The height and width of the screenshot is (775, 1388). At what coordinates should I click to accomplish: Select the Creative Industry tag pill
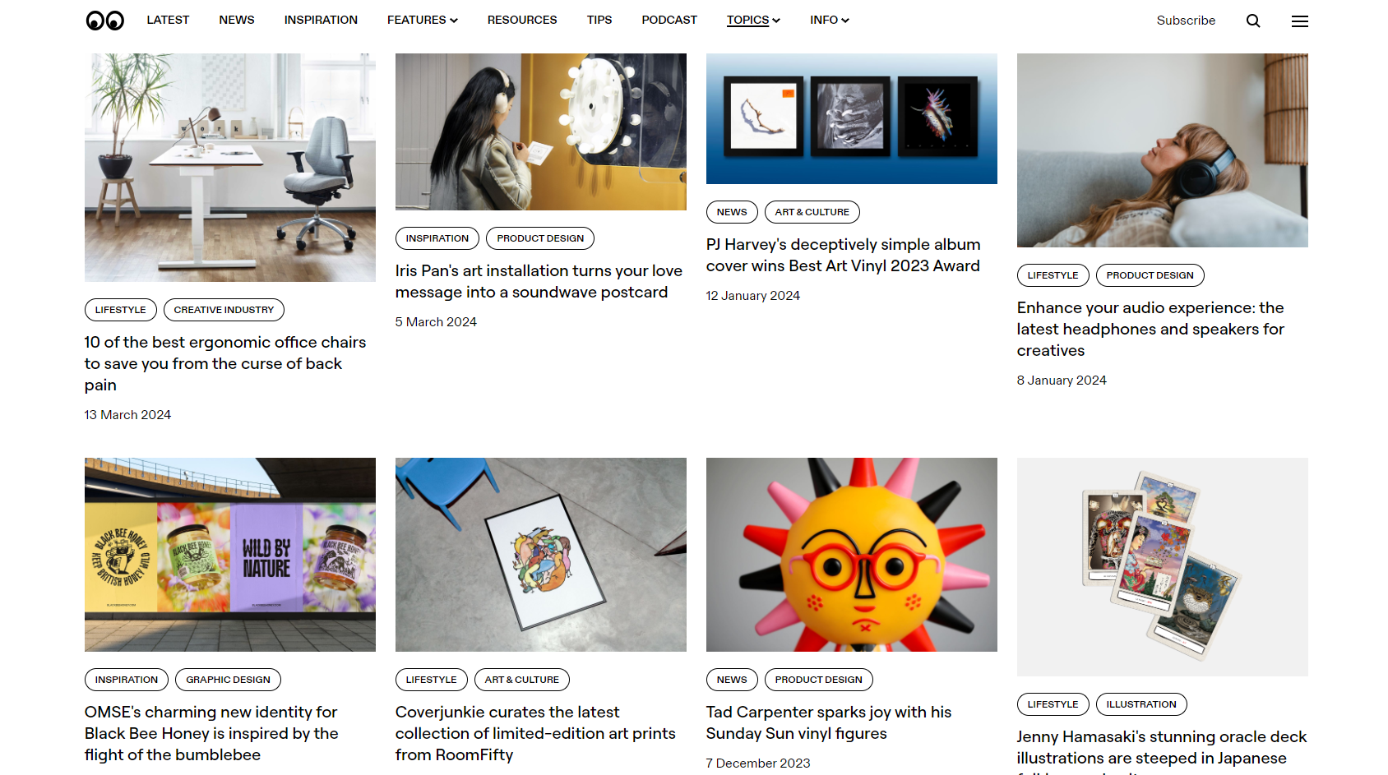coord(224,310)
